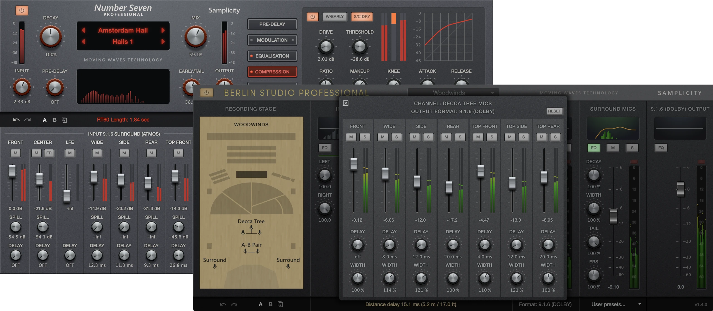Adjust the DECAY knob in Number Seven
This screenshot has height=311, width=713.
(x=51, y=36)
